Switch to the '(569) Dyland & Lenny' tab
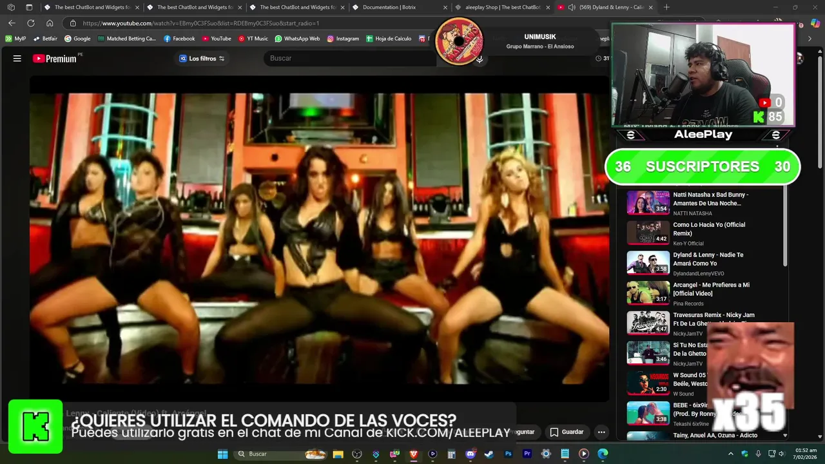 click(605, 7)
